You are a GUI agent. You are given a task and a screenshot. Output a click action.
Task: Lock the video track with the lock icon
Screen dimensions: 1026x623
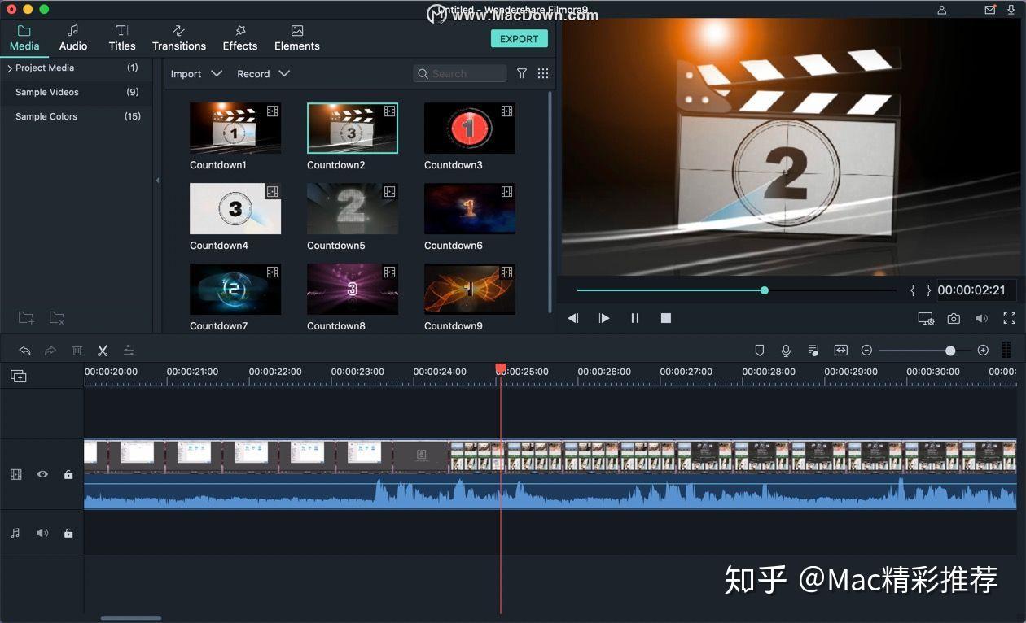[x=68, y=474]
